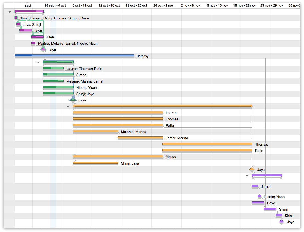Screen dimensions: 304x232
Task: Collapse the purple task group disclosure triangle
Action: [x=247, y=176]
